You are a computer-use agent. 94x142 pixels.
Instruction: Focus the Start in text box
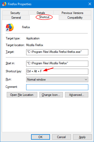(57, 63)
